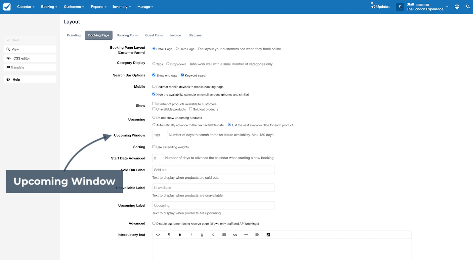The image size is (473, 260).
Task: Click the Checkfront checkmark logo
Action: [x=7, y=7]
